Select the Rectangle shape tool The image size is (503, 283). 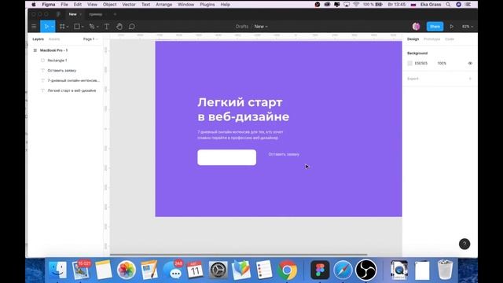point(77,27)
